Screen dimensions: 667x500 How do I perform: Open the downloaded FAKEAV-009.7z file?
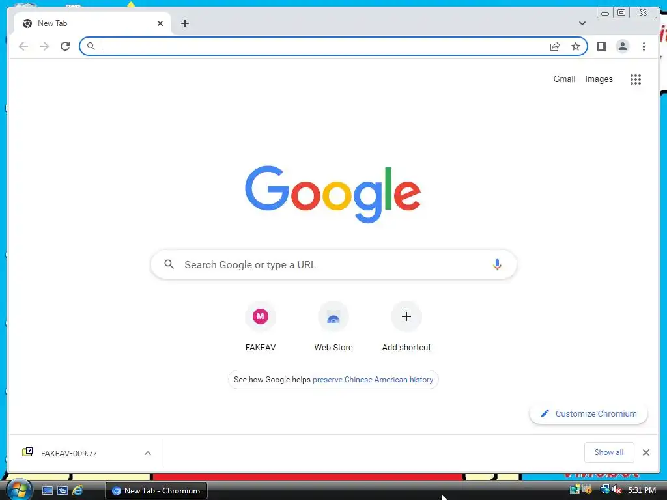(x=69, y=453)
